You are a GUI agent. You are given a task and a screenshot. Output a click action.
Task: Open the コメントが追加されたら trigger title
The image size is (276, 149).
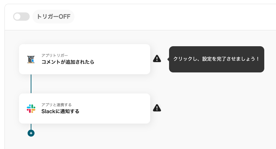[68, 62]
